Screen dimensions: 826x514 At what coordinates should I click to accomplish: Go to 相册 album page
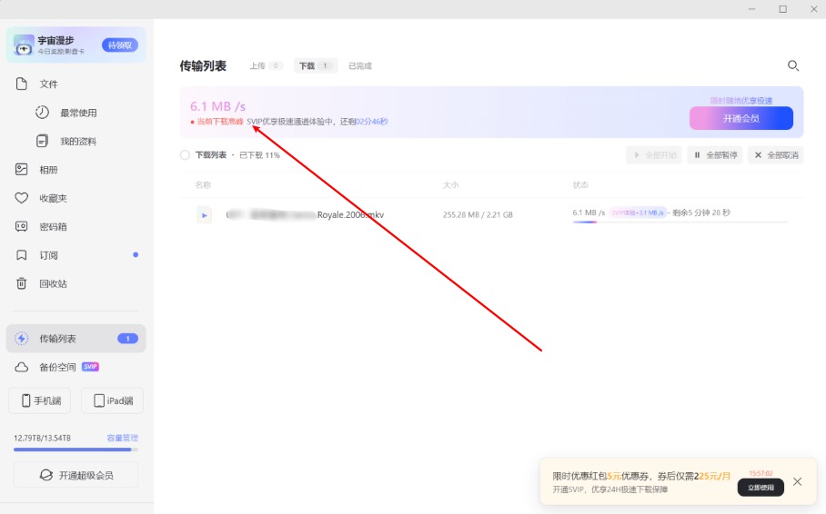pyautogui.click(x=48, y=170)
